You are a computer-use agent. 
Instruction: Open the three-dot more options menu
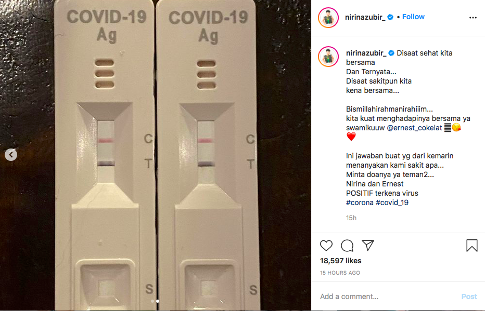[473, 18]
